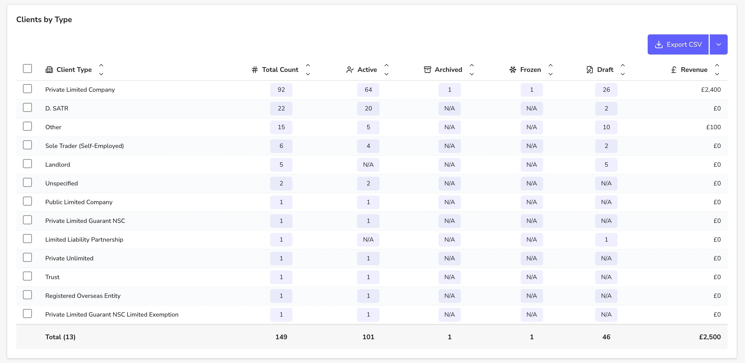Sort the Revenue column using its arrows
Image resolution: width=745 pixels, height=363 pixels.
(x=717, y=70)
